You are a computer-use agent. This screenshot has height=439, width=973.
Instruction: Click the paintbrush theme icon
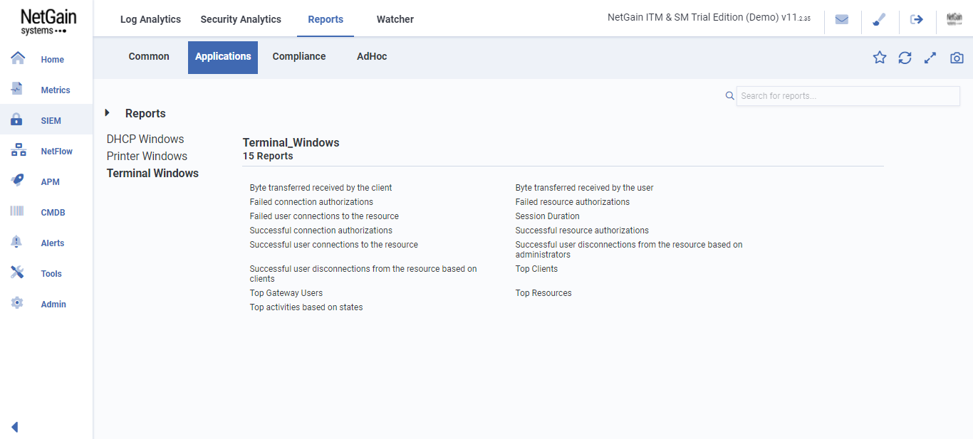(x=879, y=20)
